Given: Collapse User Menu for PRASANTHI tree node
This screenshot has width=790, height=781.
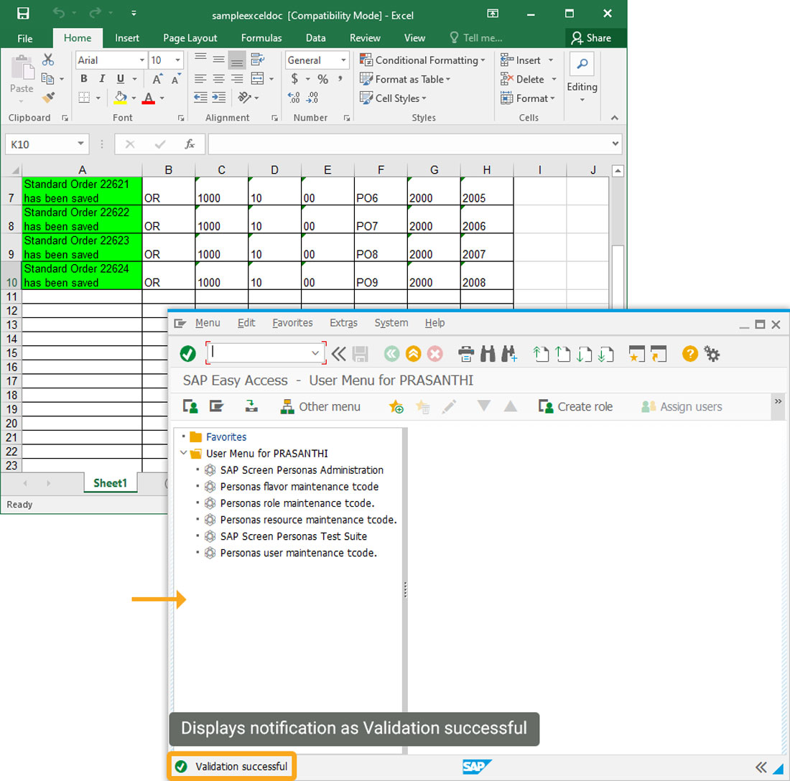Looking at the screenshot, I should pos(183,453).
